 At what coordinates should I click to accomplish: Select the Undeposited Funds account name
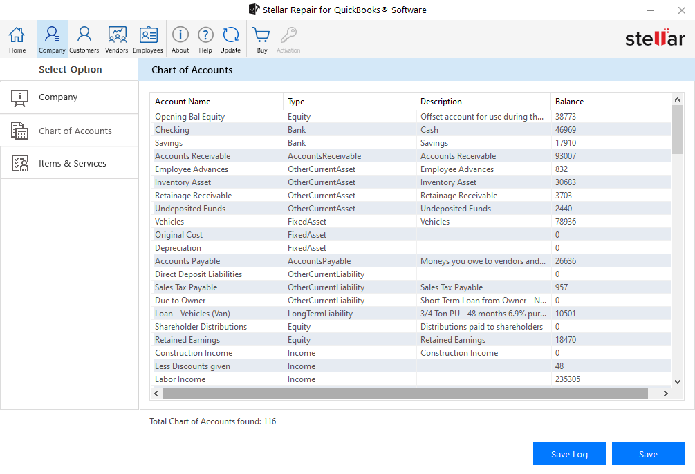[x=190, y=209]
